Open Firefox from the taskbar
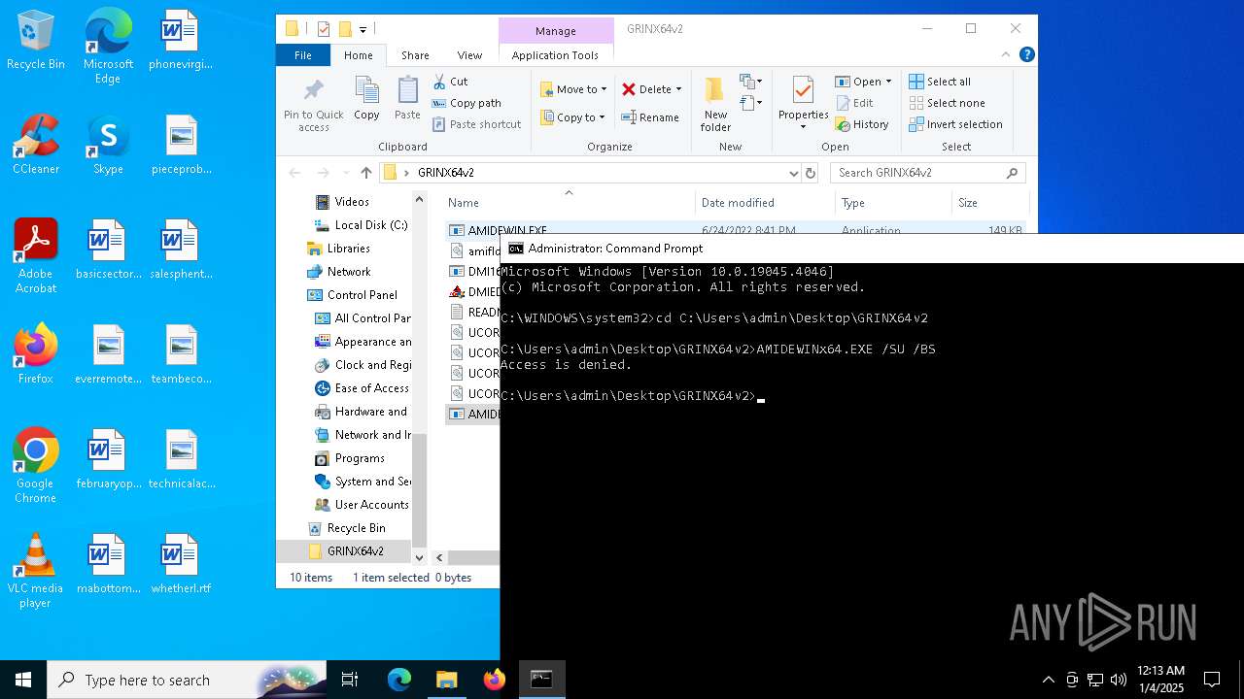The height and width of the screenshot is (699, 1244). (495, 680)
